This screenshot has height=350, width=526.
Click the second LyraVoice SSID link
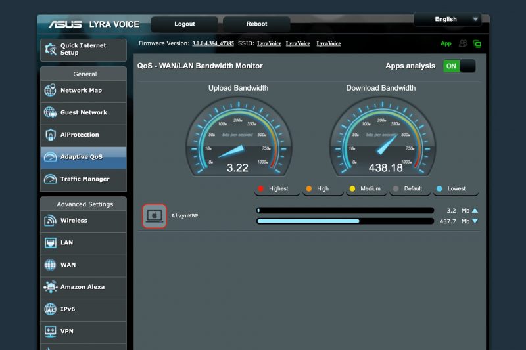coord(298,43)
